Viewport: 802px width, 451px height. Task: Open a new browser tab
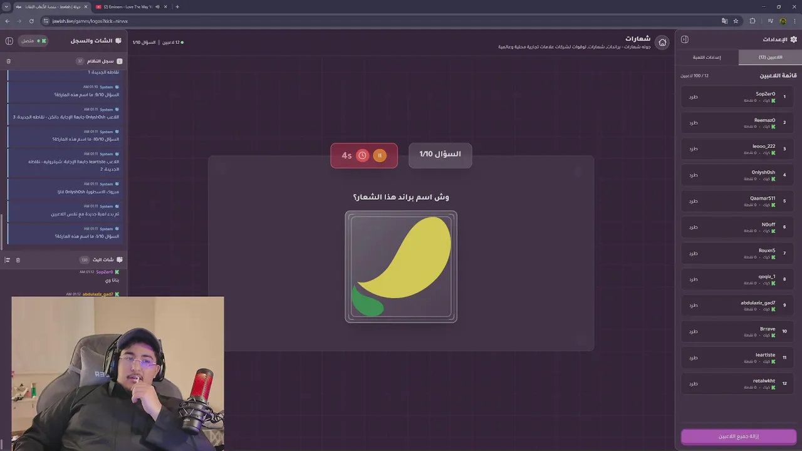pos(177,7)
